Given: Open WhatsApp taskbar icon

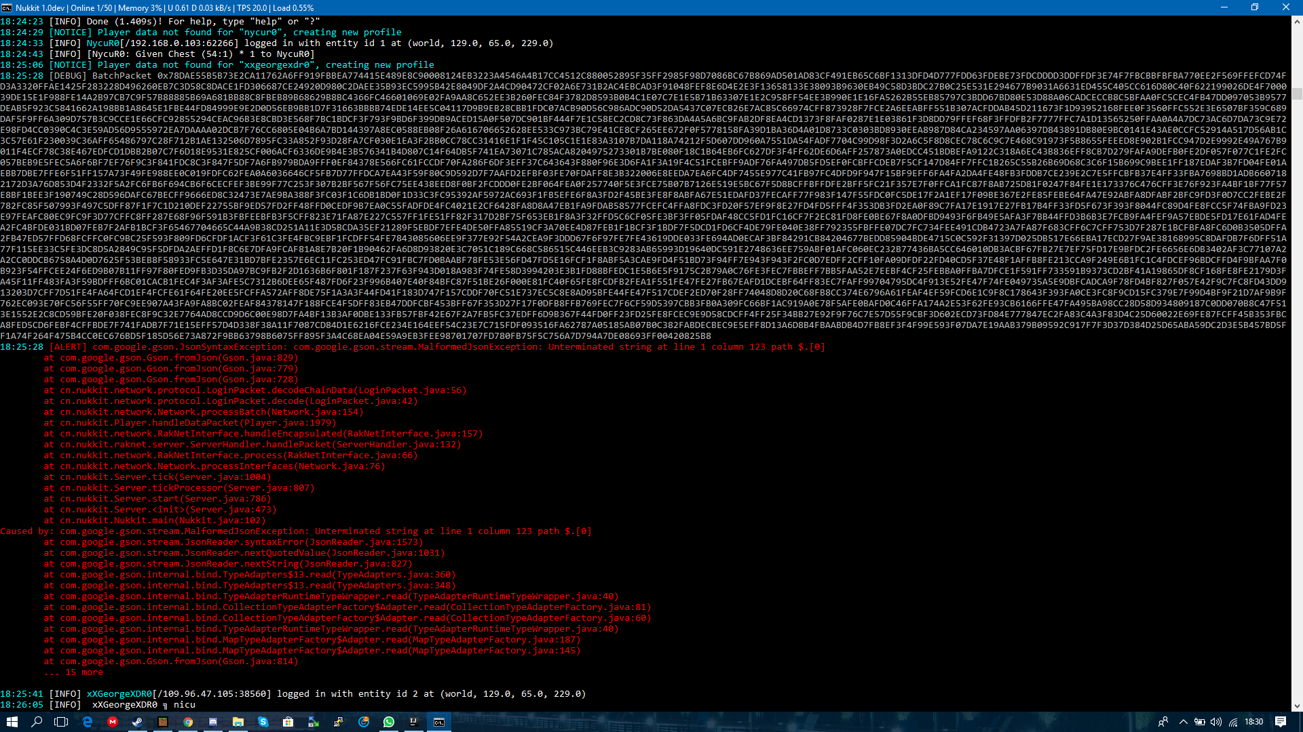Looking at the screenshot, I should [389, 722].
